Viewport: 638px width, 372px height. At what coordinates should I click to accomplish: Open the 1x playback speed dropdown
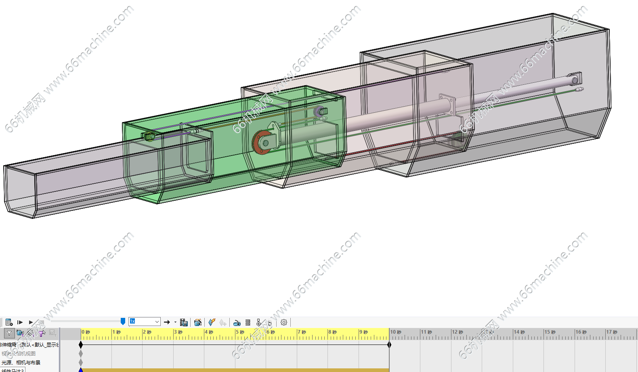pyautogui.click(x=157, y=322)
